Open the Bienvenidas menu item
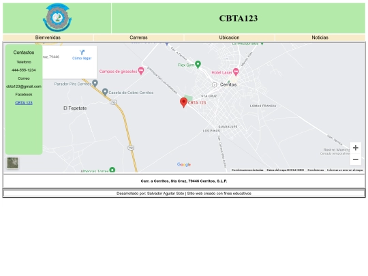The width and height of the screenshot is (368, 276). 48,37
